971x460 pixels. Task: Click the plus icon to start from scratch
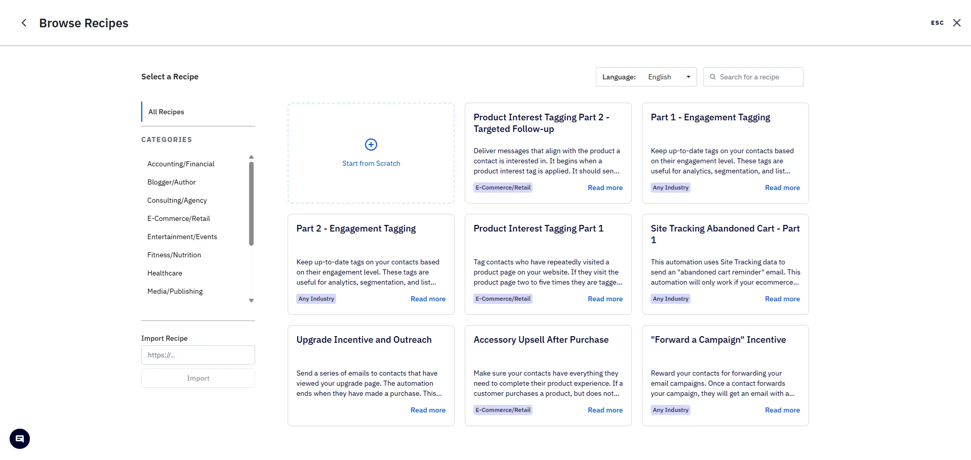(x=371, y=145)
